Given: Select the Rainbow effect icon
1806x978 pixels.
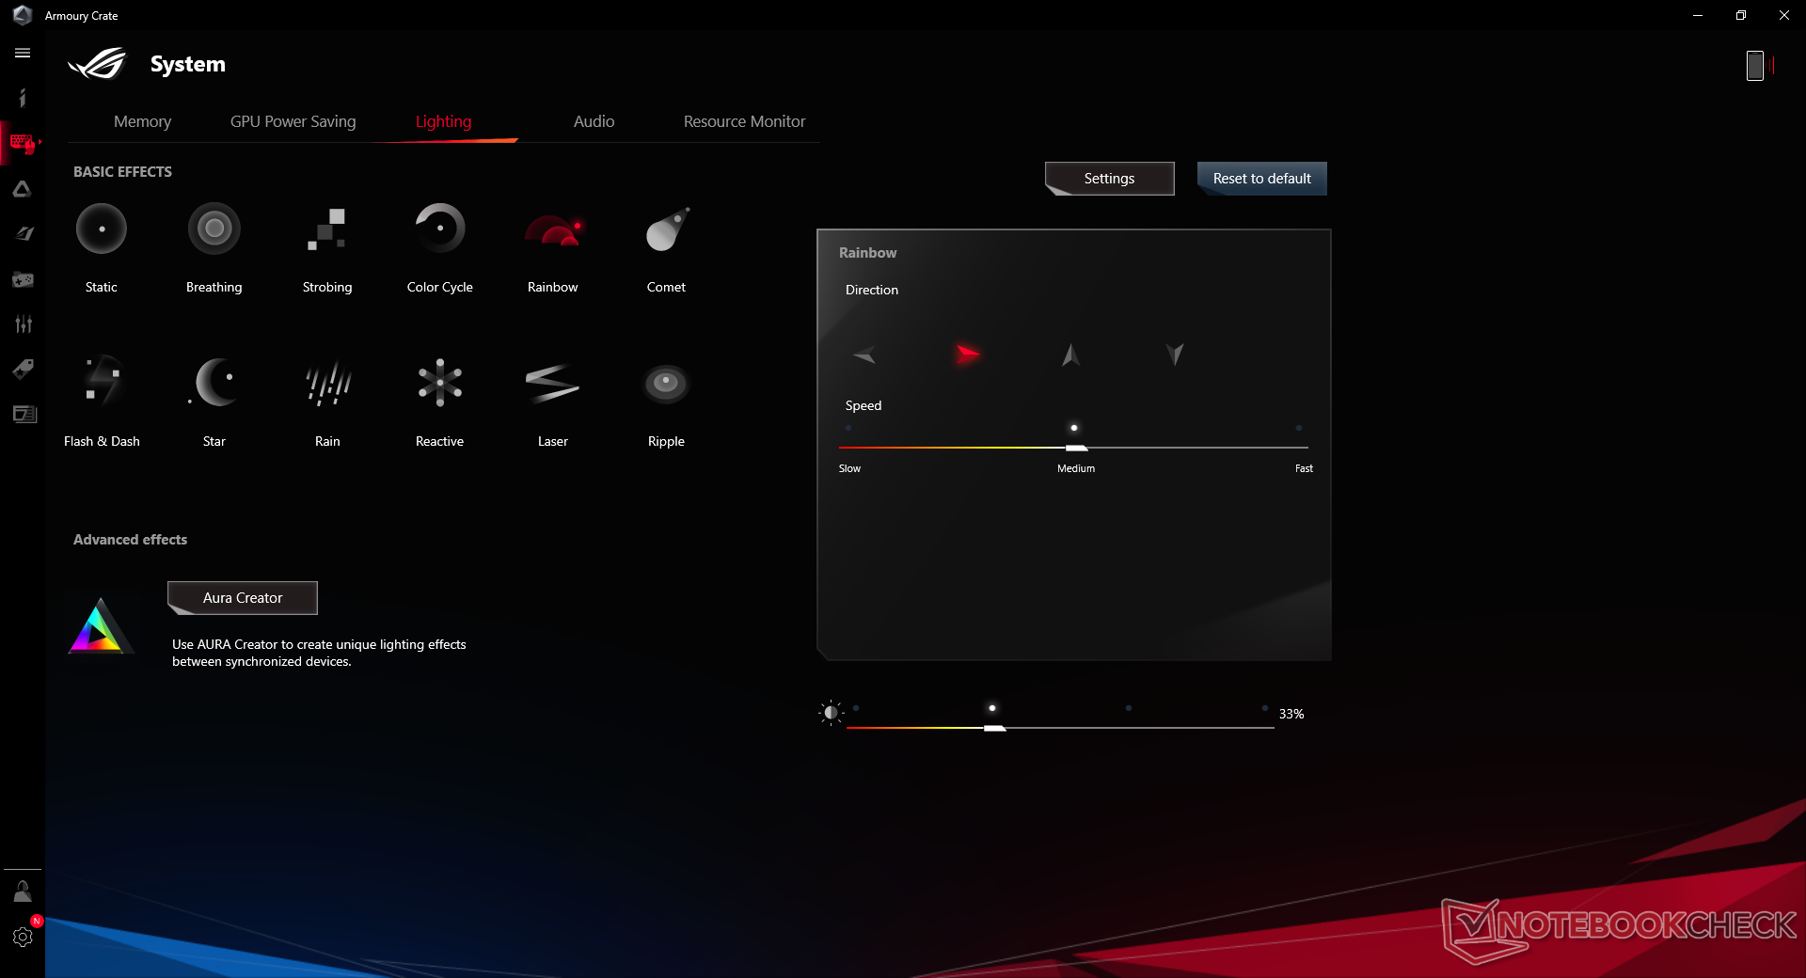Looking at the screenshot, I should pyautogui.click(x=553, y=230).
